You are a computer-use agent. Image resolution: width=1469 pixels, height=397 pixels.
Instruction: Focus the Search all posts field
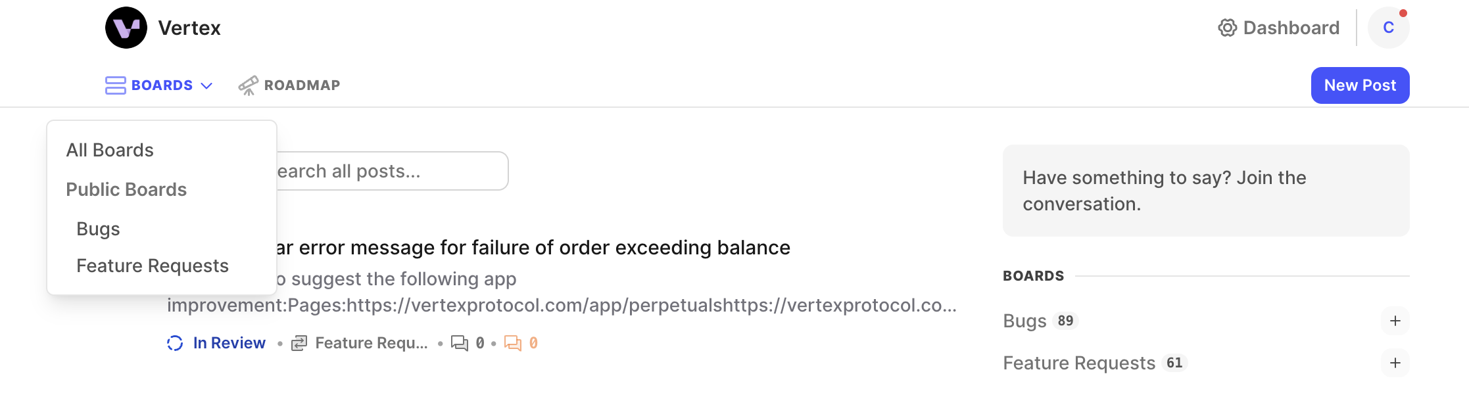pos(392,171)
